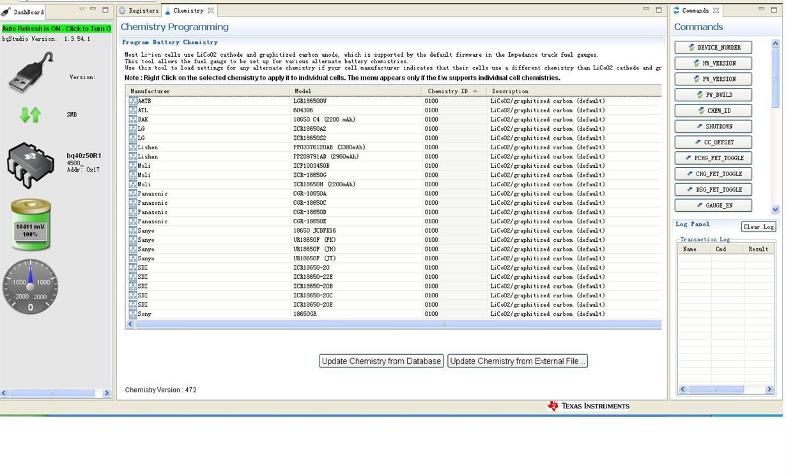The image size is (786, 476).
Task: Click the Chemistry Version : 472 text
Action: [x=161, y=390]
